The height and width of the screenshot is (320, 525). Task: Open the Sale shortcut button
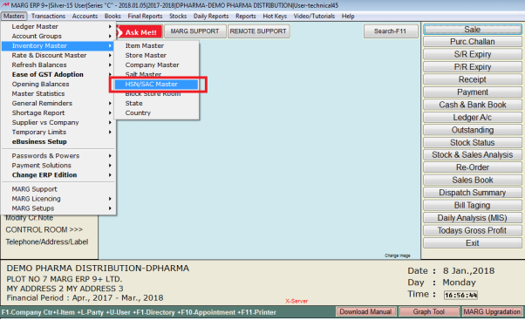(473, 30)
